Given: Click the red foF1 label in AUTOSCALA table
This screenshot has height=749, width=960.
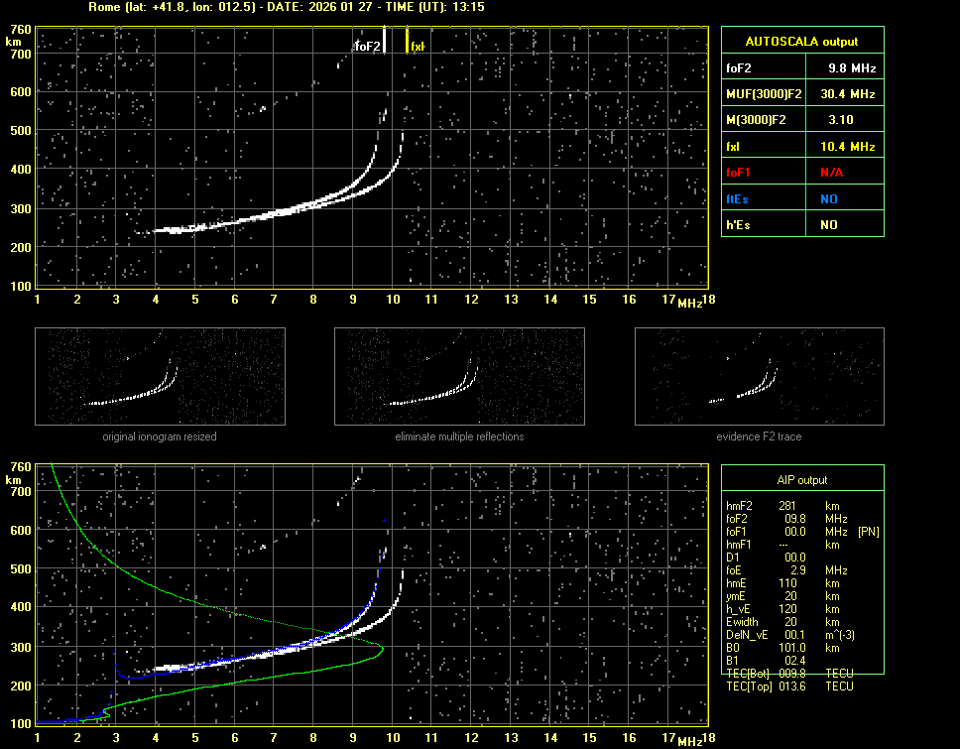Looking at the screenshot, I should coord(739,173).
